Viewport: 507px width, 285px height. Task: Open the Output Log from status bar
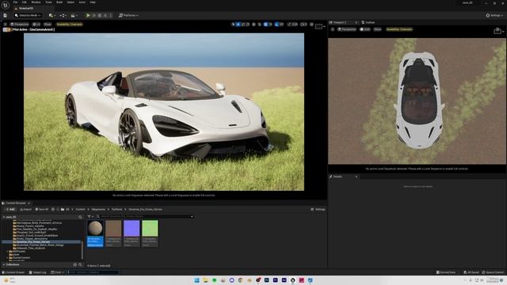[37, 272]
